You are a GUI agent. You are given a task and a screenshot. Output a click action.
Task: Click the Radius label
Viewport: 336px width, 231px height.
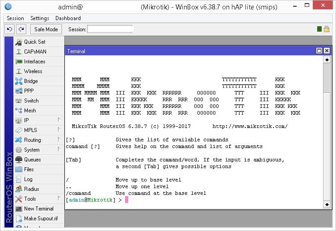coord(31,189)
